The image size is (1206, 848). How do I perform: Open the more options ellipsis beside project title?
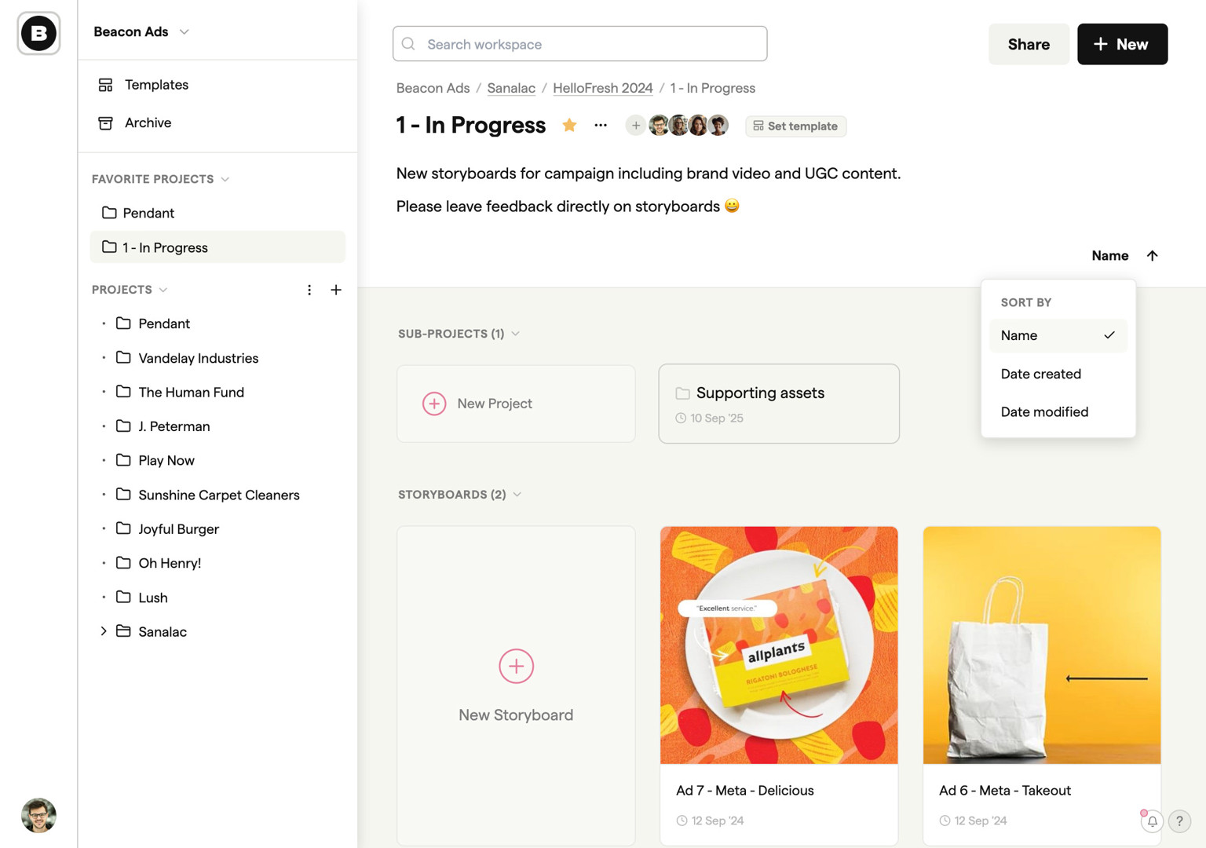click(x=600, y=125)
